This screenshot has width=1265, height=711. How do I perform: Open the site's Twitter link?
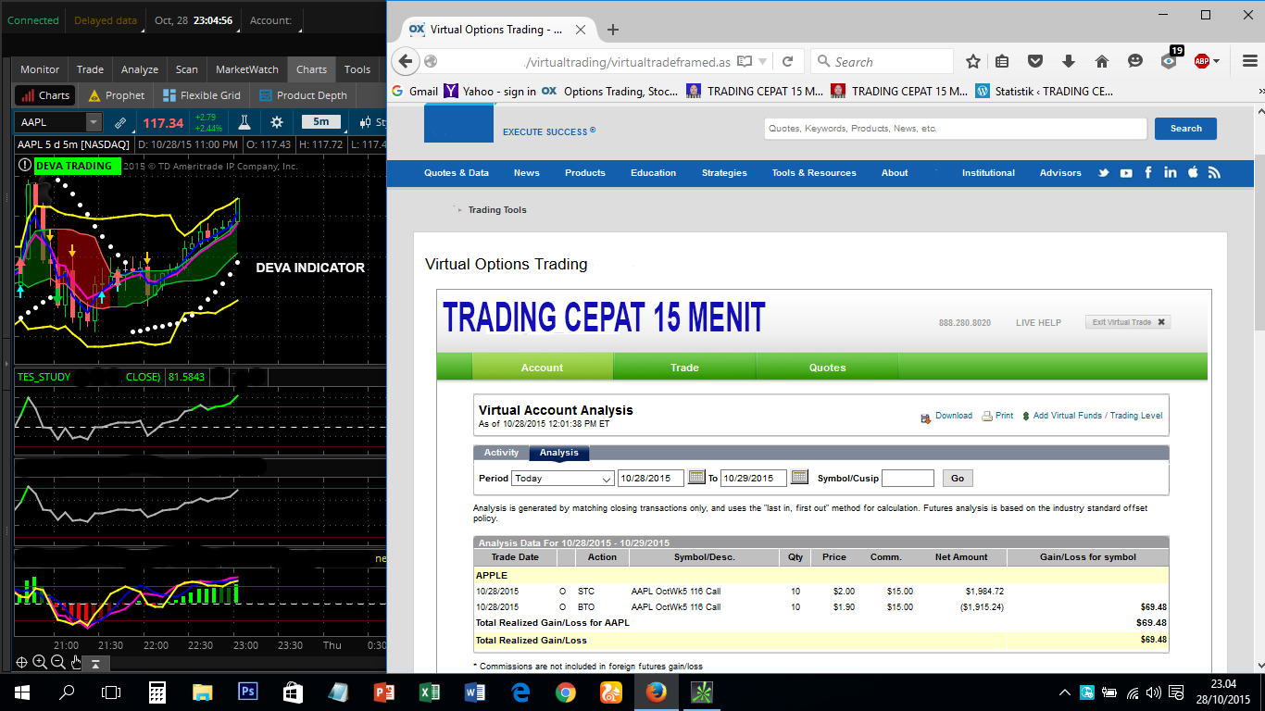pyautogui.click(x=1104, y=172)
